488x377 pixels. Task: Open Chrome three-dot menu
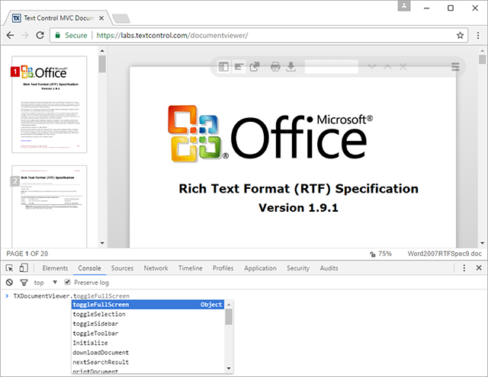coord(478,36)
